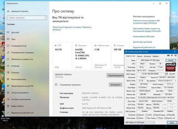
Task: Click the Close button in GPU-Z
Action: click(x=172, y=122)
